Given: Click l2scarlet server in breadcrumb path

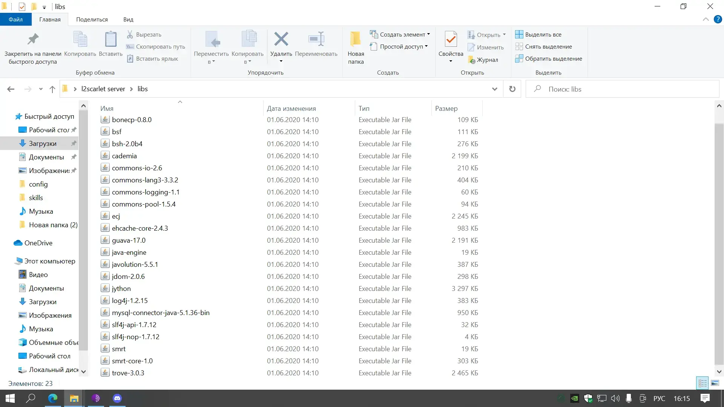Looking at the screenshot, I should pos(103,89).
